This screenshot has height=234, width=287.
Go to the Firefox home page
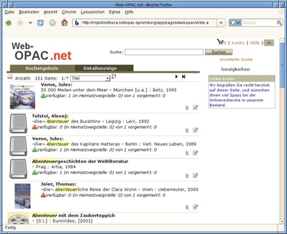pos(65,23)
